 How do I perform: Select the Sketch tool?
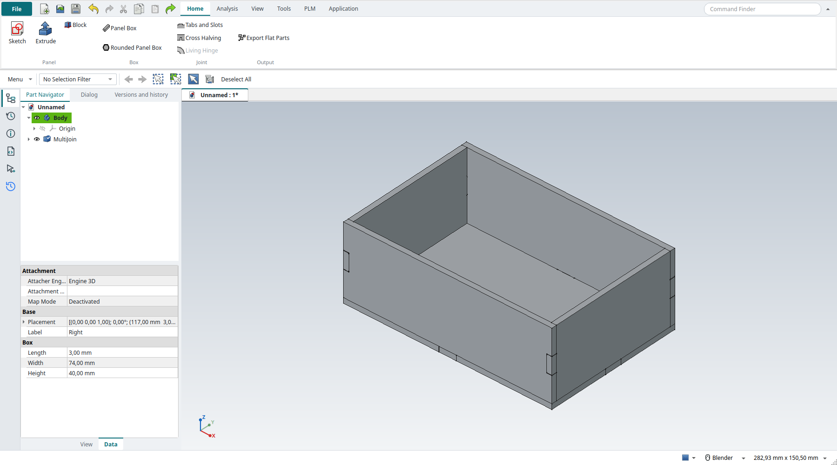17,33
